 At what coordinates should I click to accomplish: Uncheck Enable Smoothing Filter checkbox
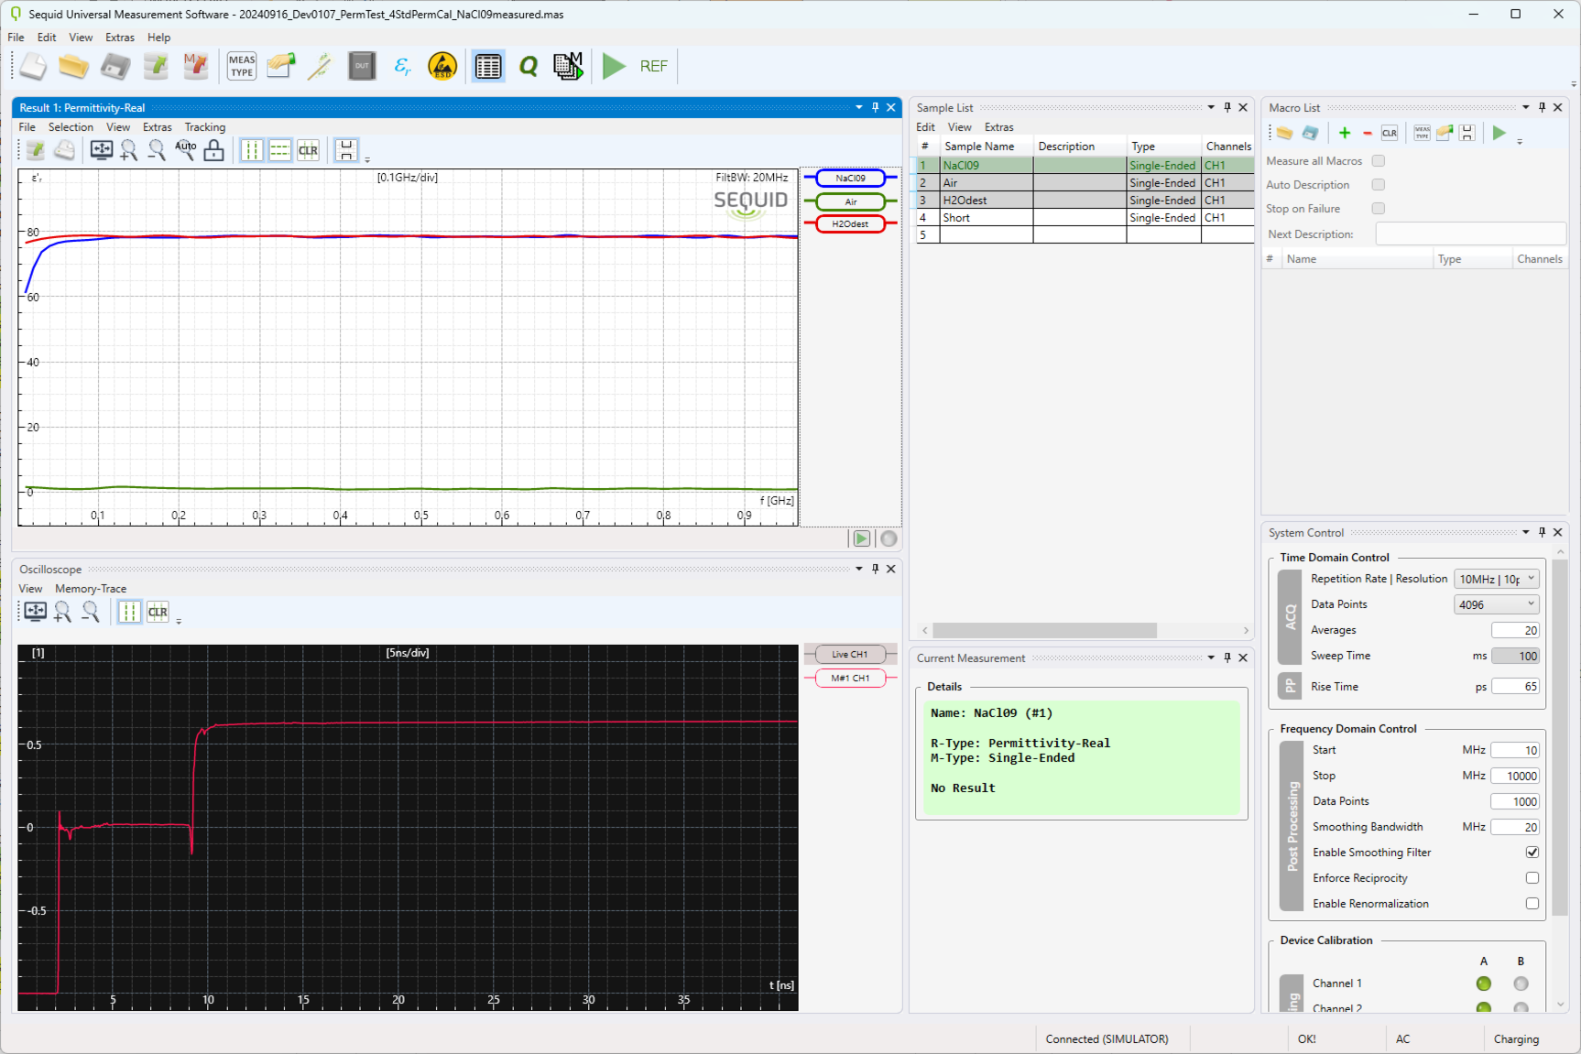pyautogui.click(x=1532, y=853)
